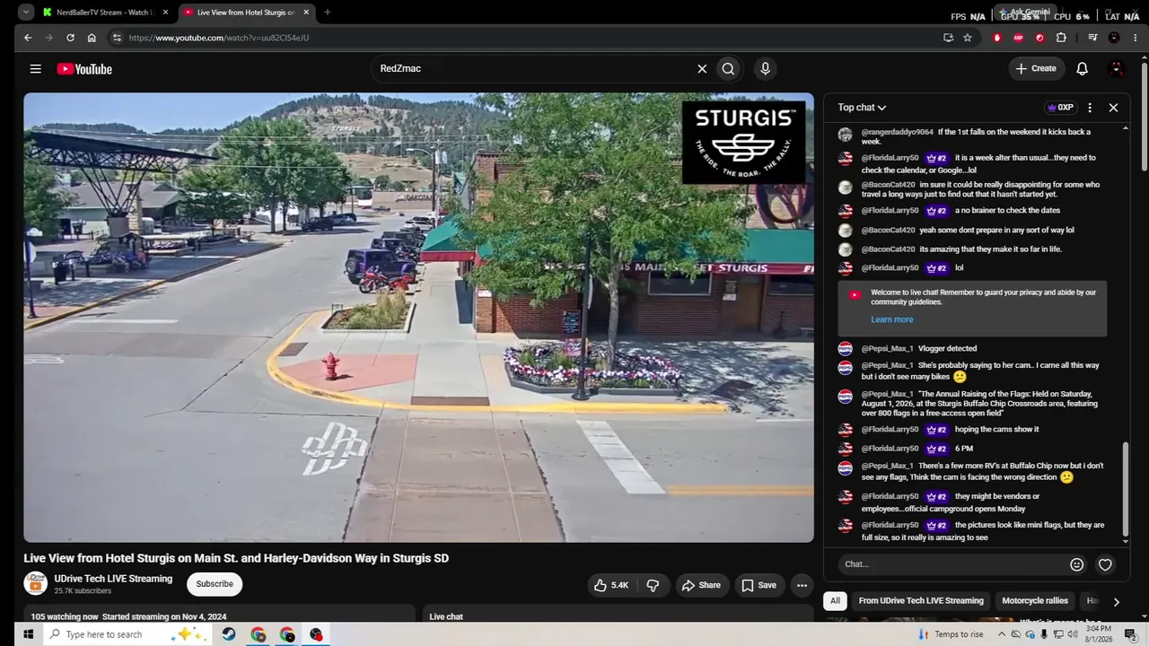The height and width of the screenshot is (646, 1149).
Task: Click the username @rangerdaddyo9064 in chat
Action: [x=898, y=132]
